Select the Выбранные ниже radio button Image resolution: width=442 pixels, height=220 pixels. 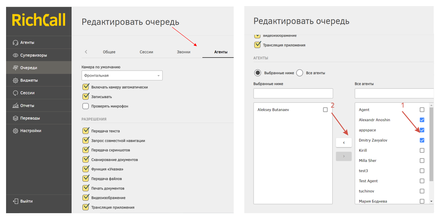[x=258, y=73]
